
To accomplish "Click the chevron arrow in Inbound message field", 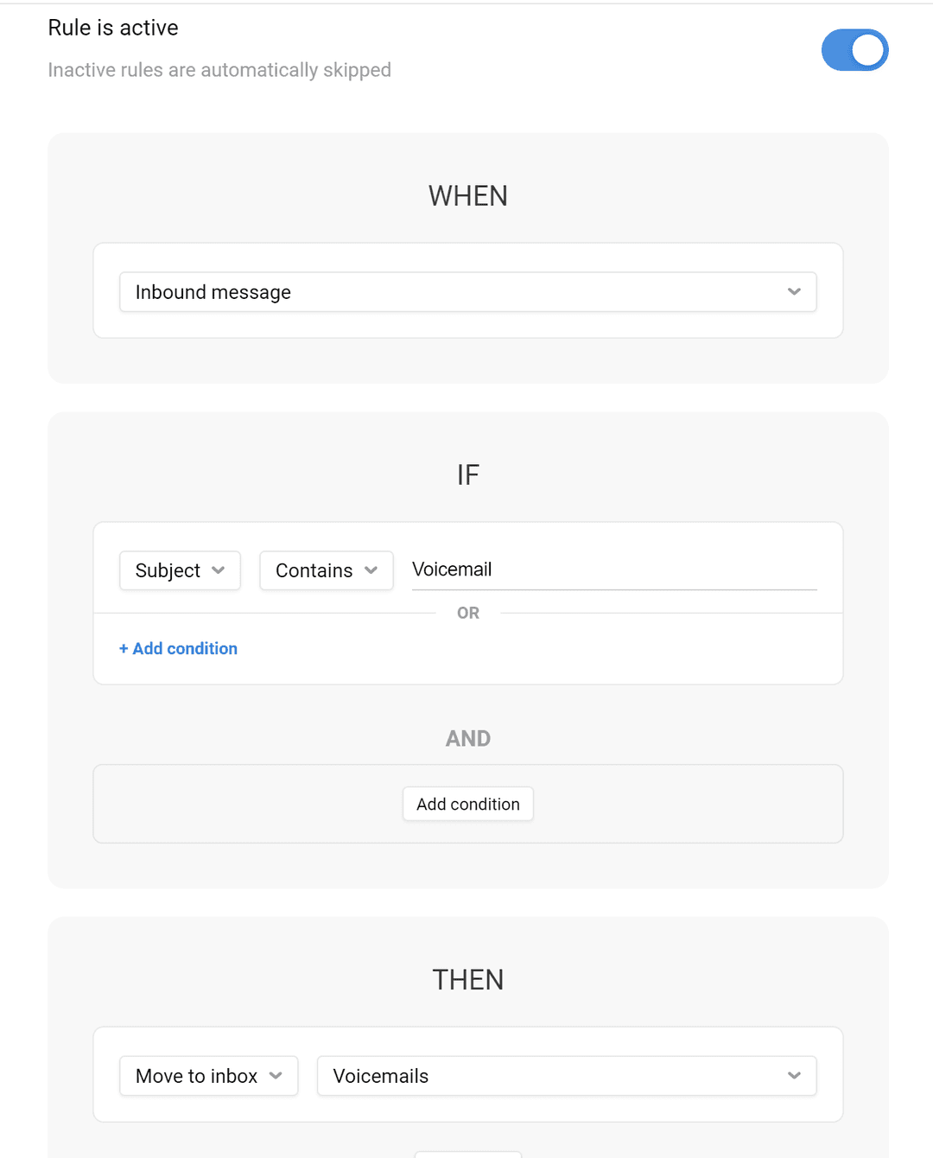I will pos(794,292).
